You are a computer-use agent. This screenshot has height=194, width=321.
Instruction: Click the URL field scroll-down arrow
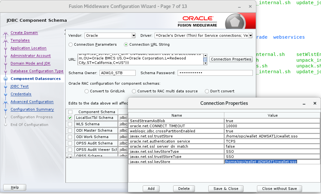(205, 63)
